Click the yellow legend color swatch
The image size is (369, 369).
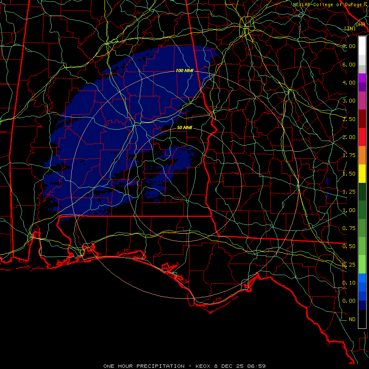(362, 173)
